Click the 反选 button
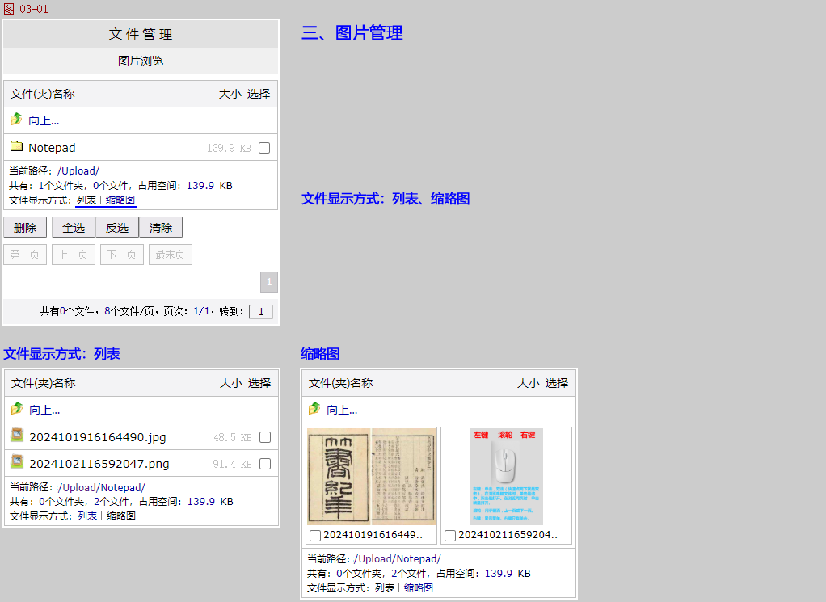Screen dimensions: 826x602 click(x=117, y=228)
